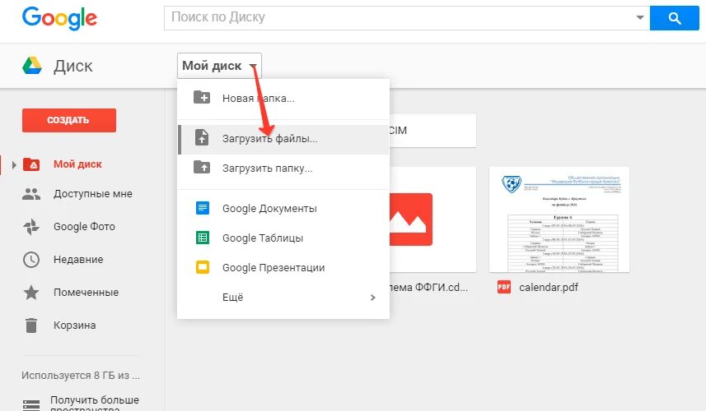Choose 'Google Презентации' menu item

pos(283,268)
